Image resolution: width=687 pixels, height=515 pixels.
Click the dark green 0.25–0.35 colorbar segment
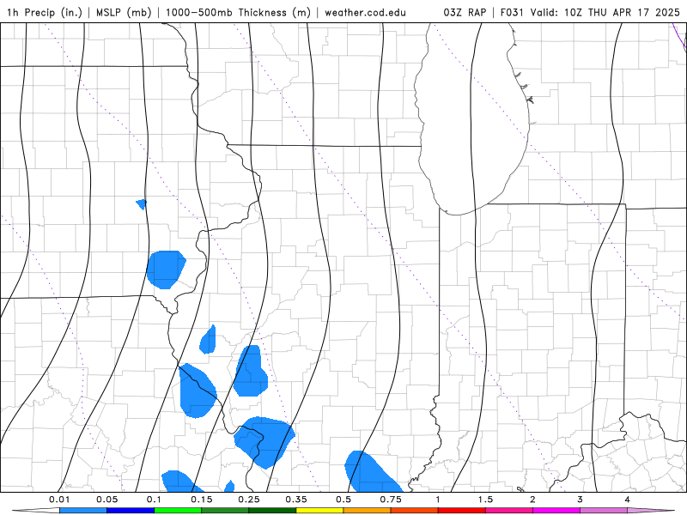(x=272, y=511)
